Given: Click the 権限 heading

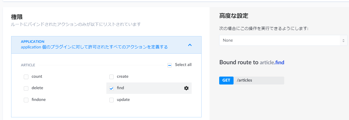Looking at the screenshot, I should coord(17,16).
